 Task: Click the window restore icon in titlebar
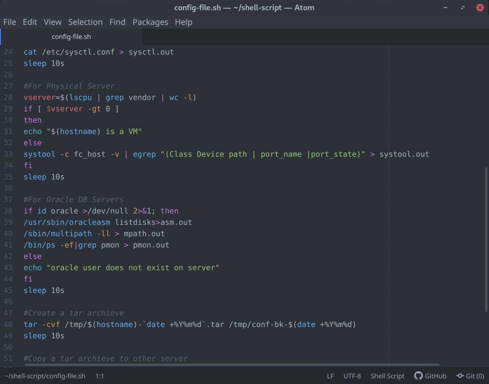pos(462,8)
